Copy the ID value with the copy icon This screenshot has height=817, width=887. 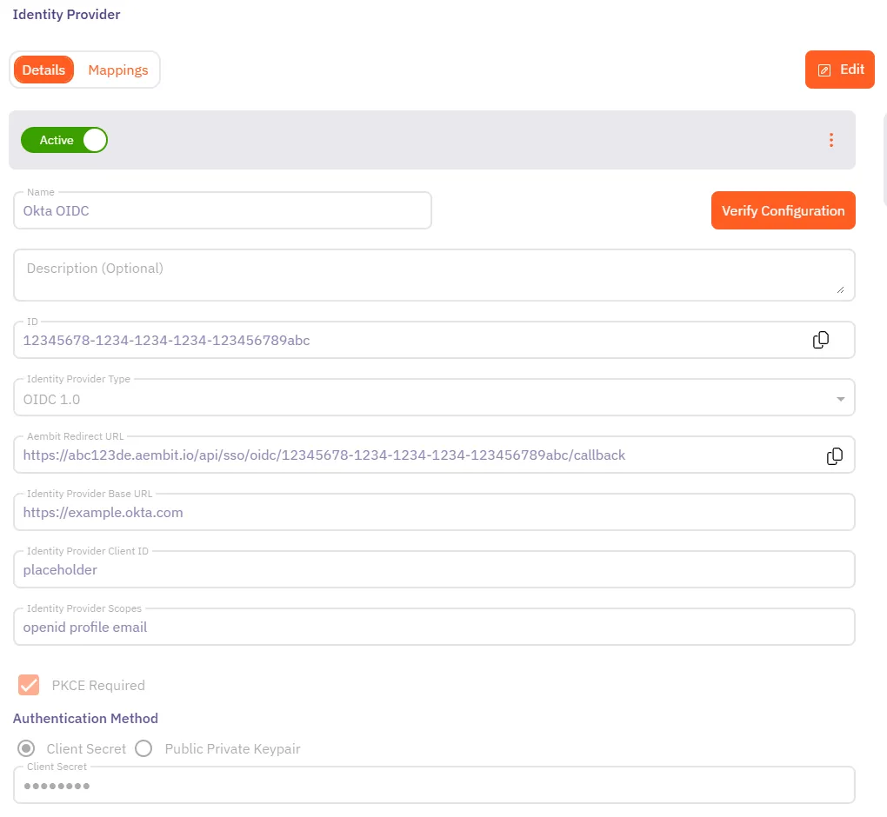821,340
